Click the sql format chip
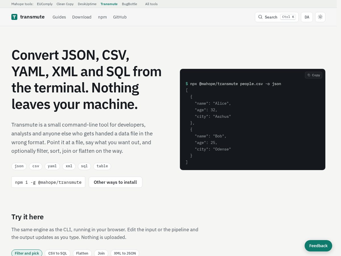 pyautogui.click(x=84, y=166)
